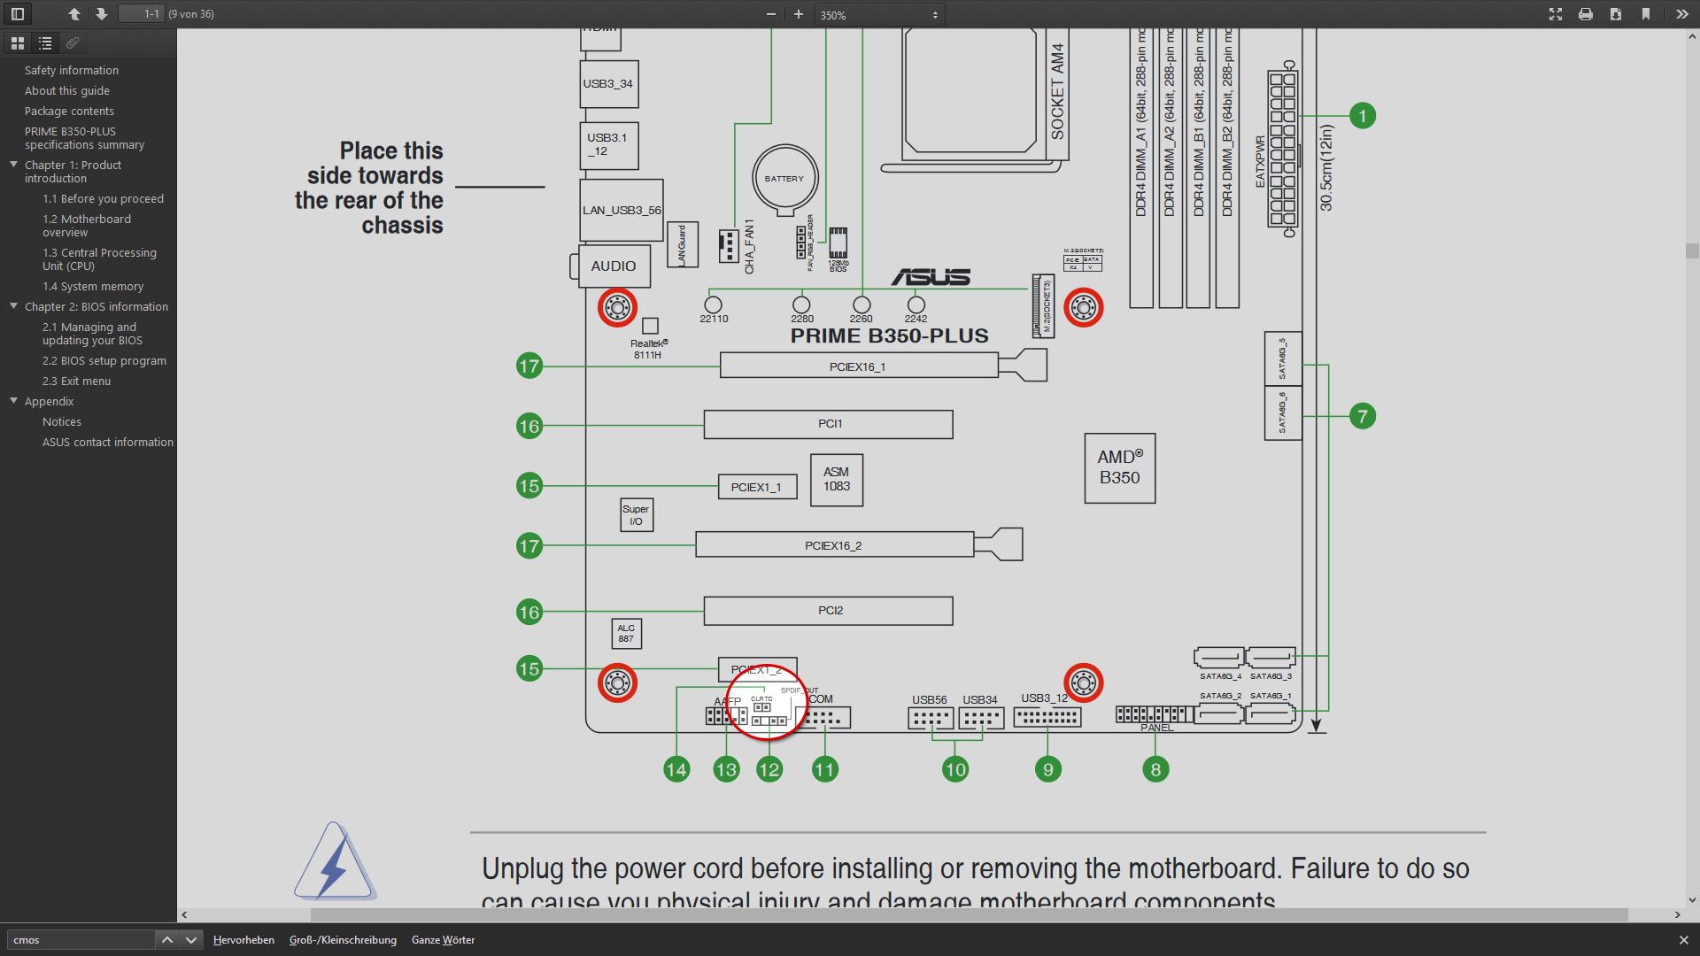Click the page number input field
Image resolution: width=1700 pixels, height=956 pixels.
[142, 14]
